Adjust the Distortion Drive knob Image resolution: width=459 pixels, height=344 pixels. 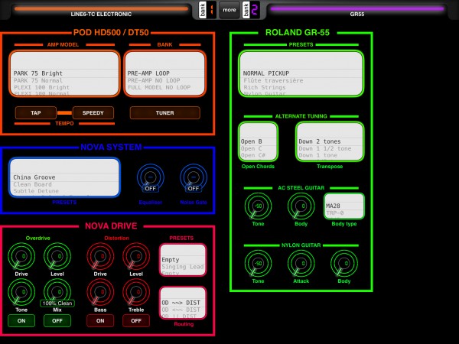(100, 256)
